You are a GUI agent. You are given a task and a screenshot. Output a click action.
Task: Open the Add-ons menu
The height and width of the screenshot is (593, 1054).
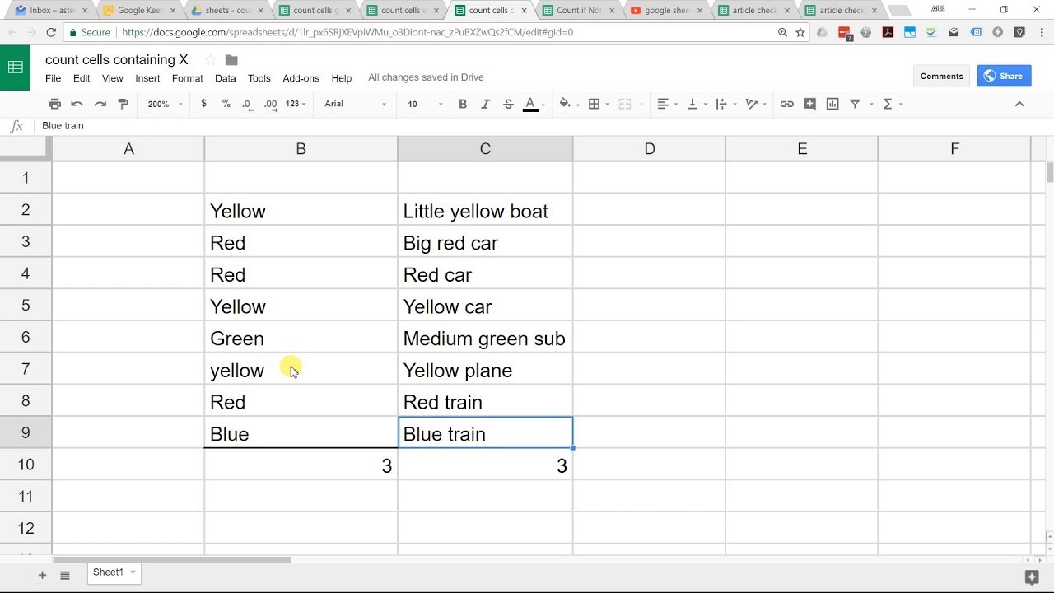[x=301, y=78]
